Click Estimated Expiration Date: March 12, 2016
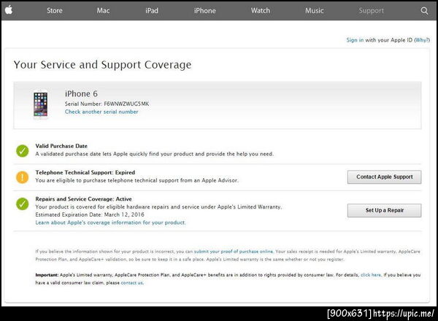 tap(90, 214)
